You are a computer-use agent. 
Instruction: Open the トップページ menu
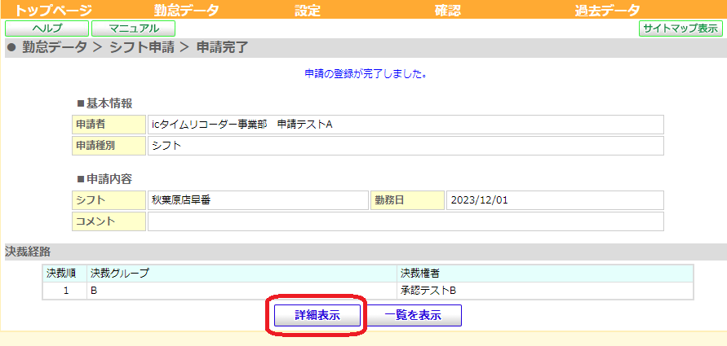(x=54, y=10)
